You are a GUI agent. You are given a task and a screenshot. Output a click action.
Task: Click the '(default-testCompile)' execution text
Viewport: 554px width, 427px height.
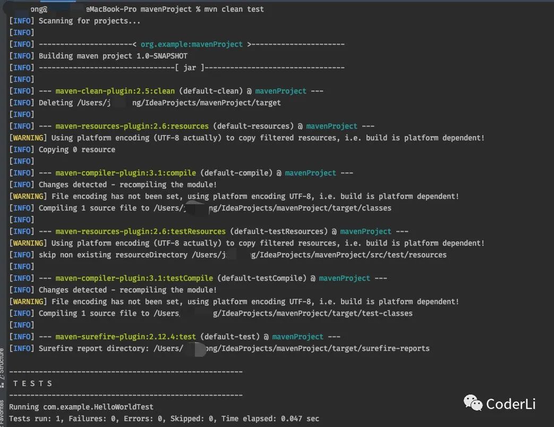coord(262,279)
